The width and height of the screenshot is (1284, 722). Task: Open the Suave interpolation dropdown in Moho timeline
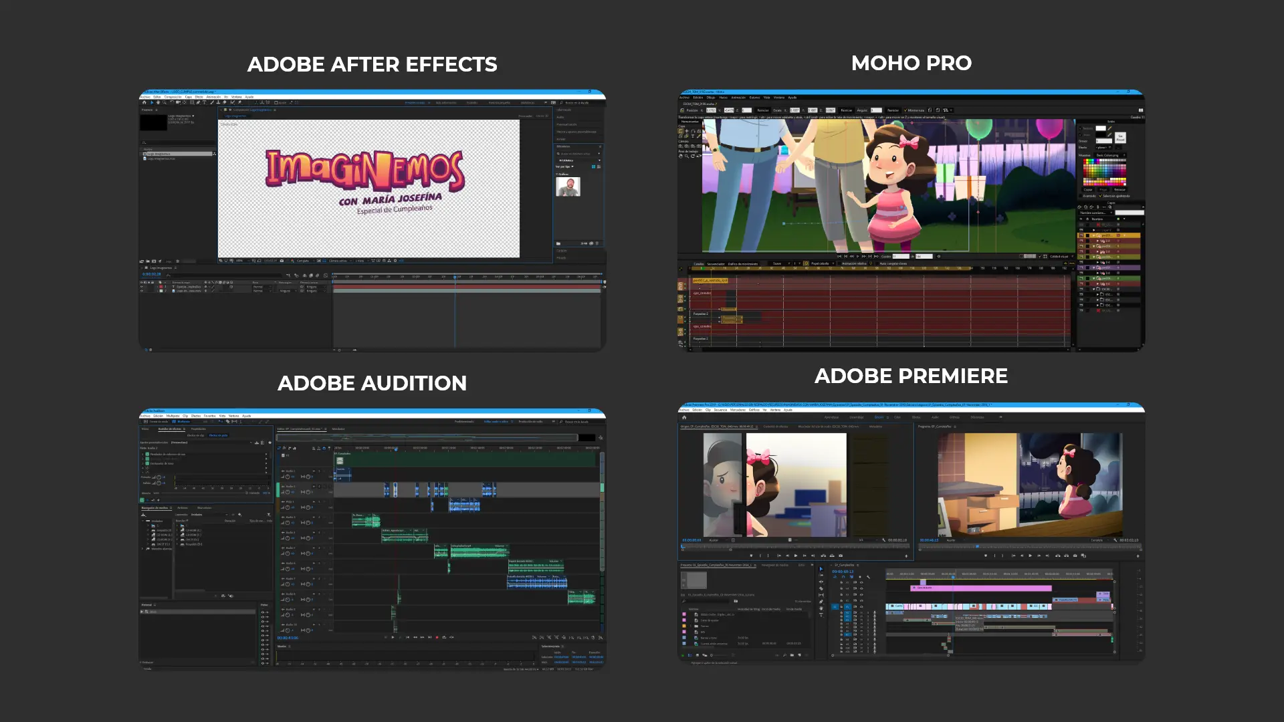click(x=781, y=263)
